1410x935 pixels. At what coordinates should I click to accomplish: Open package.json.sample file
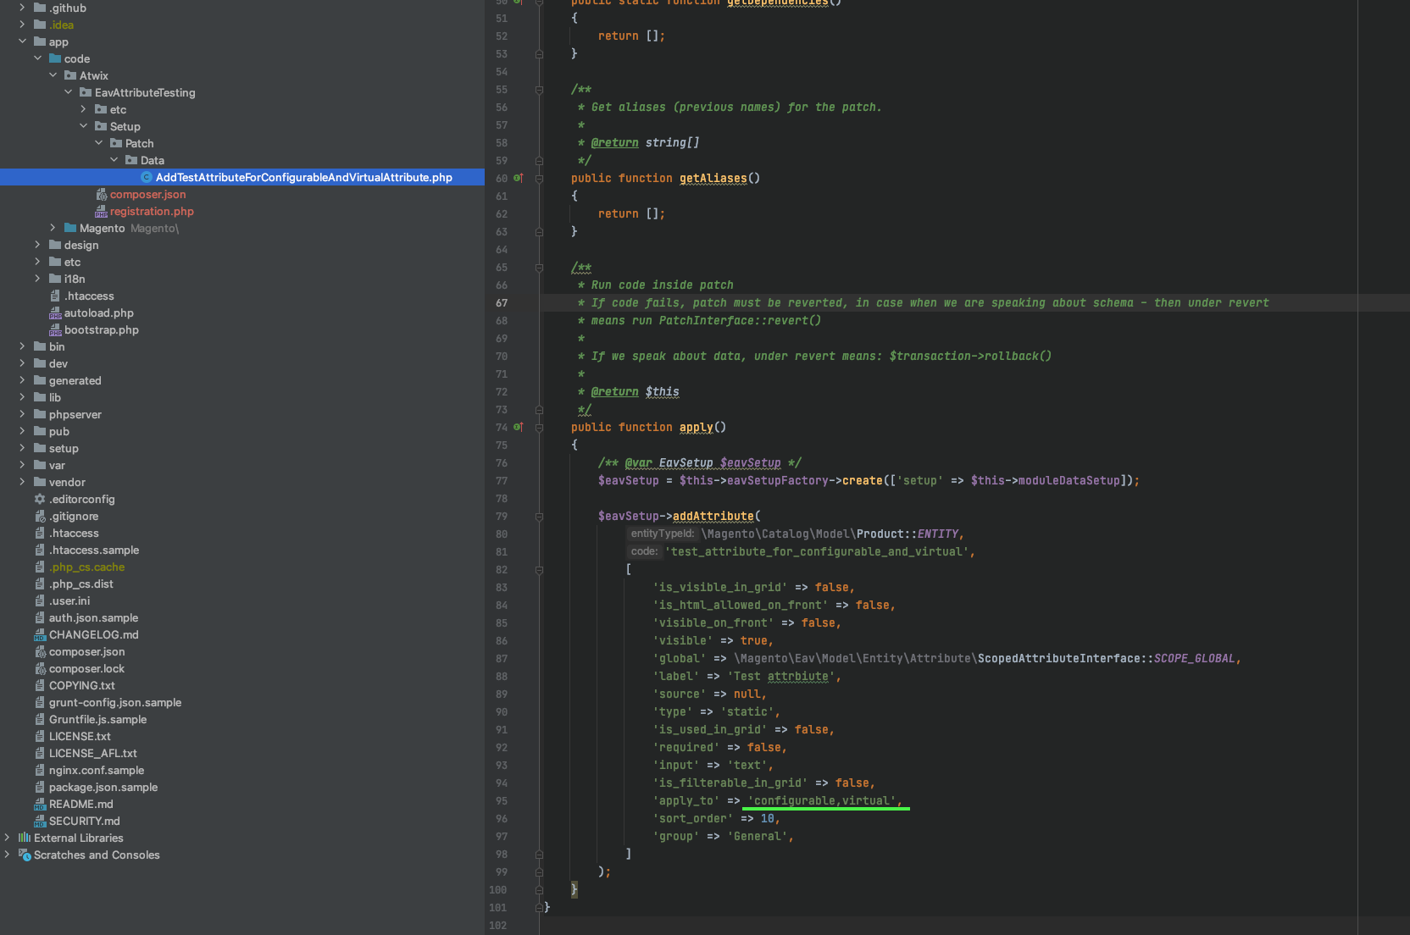[x=103, y=787]
